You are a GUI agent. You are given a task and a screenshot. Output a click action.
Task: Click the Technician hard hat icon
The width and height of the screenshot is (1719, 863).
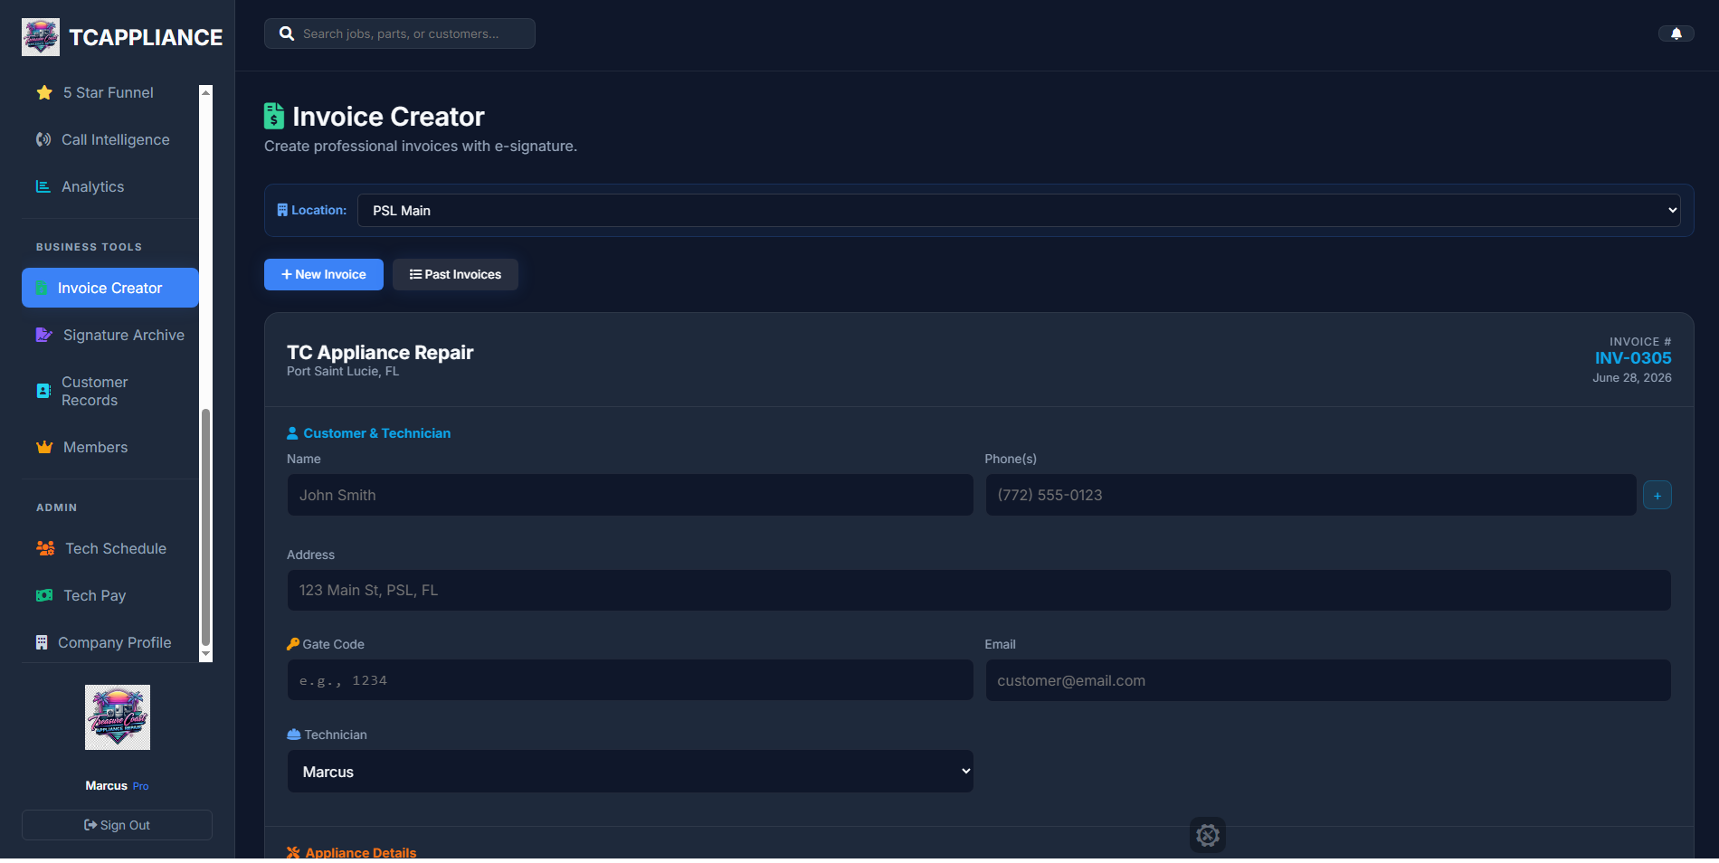(x=294, y=735)
